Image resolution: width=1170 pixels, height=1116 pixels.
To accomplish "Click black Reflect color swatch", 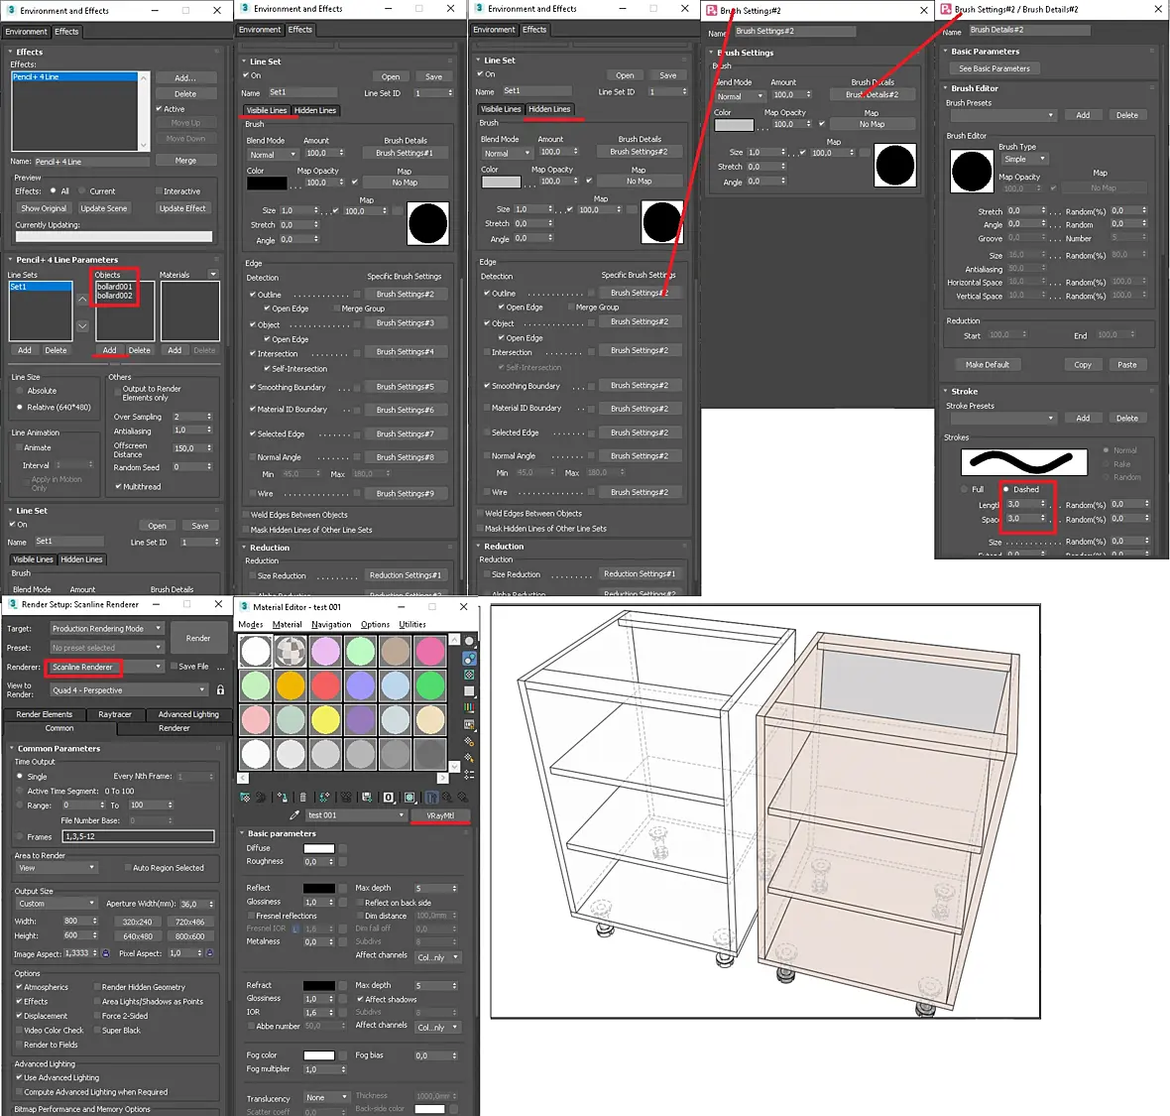I will click(318, 888).
